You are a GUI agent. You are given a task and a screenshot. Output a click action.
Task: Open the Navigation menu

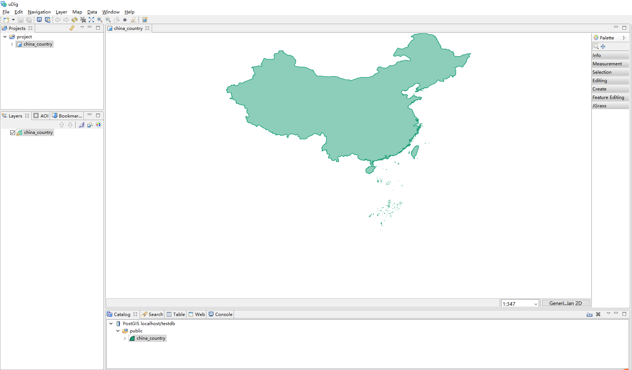point(39,12)
